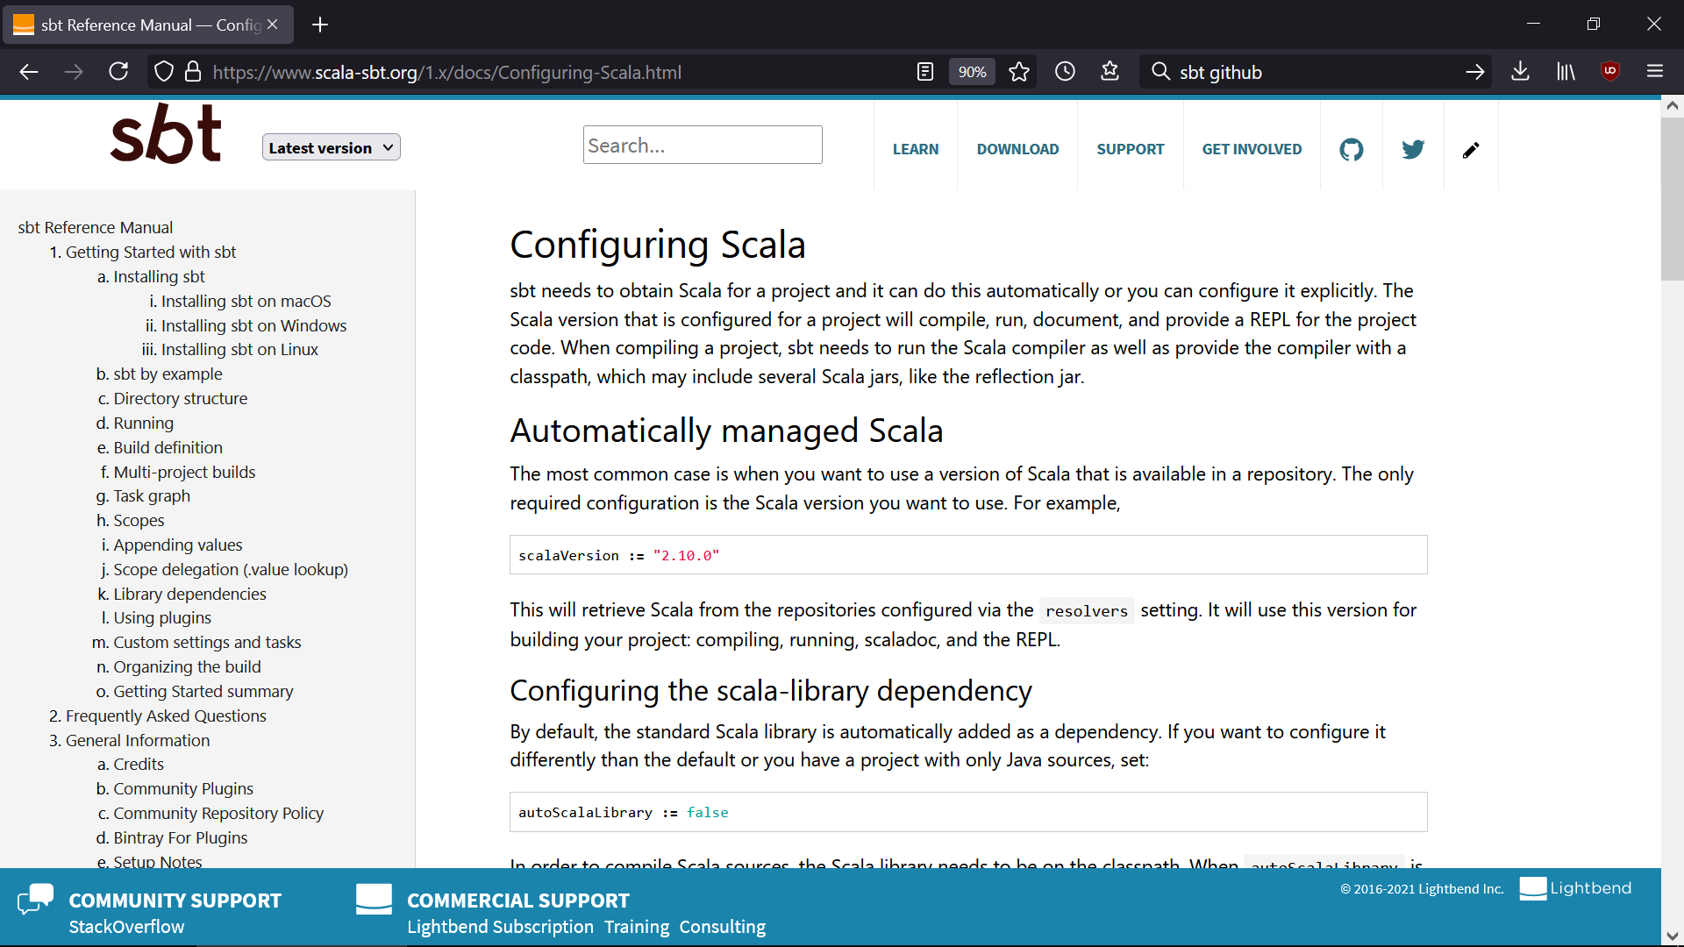Open the Consulting link in footer
The width and height of the screenshot is (1684, 947).
pyautogui.click(x=722, y=927)
